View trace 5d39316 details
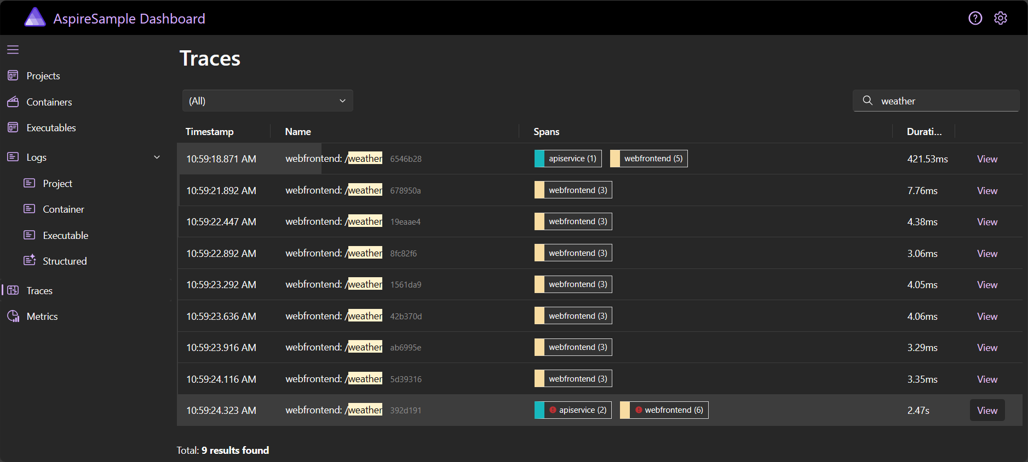 pos(987,379)
